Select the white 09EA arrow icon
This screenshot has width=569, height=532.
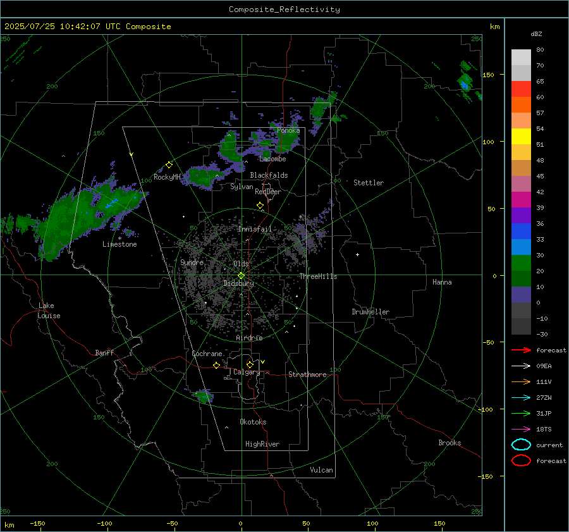coord(521,366)
